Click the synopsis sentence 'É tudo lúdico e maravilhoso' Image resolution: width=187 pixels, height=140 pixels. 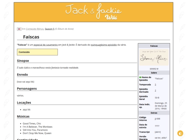click(x=48, y=68)
